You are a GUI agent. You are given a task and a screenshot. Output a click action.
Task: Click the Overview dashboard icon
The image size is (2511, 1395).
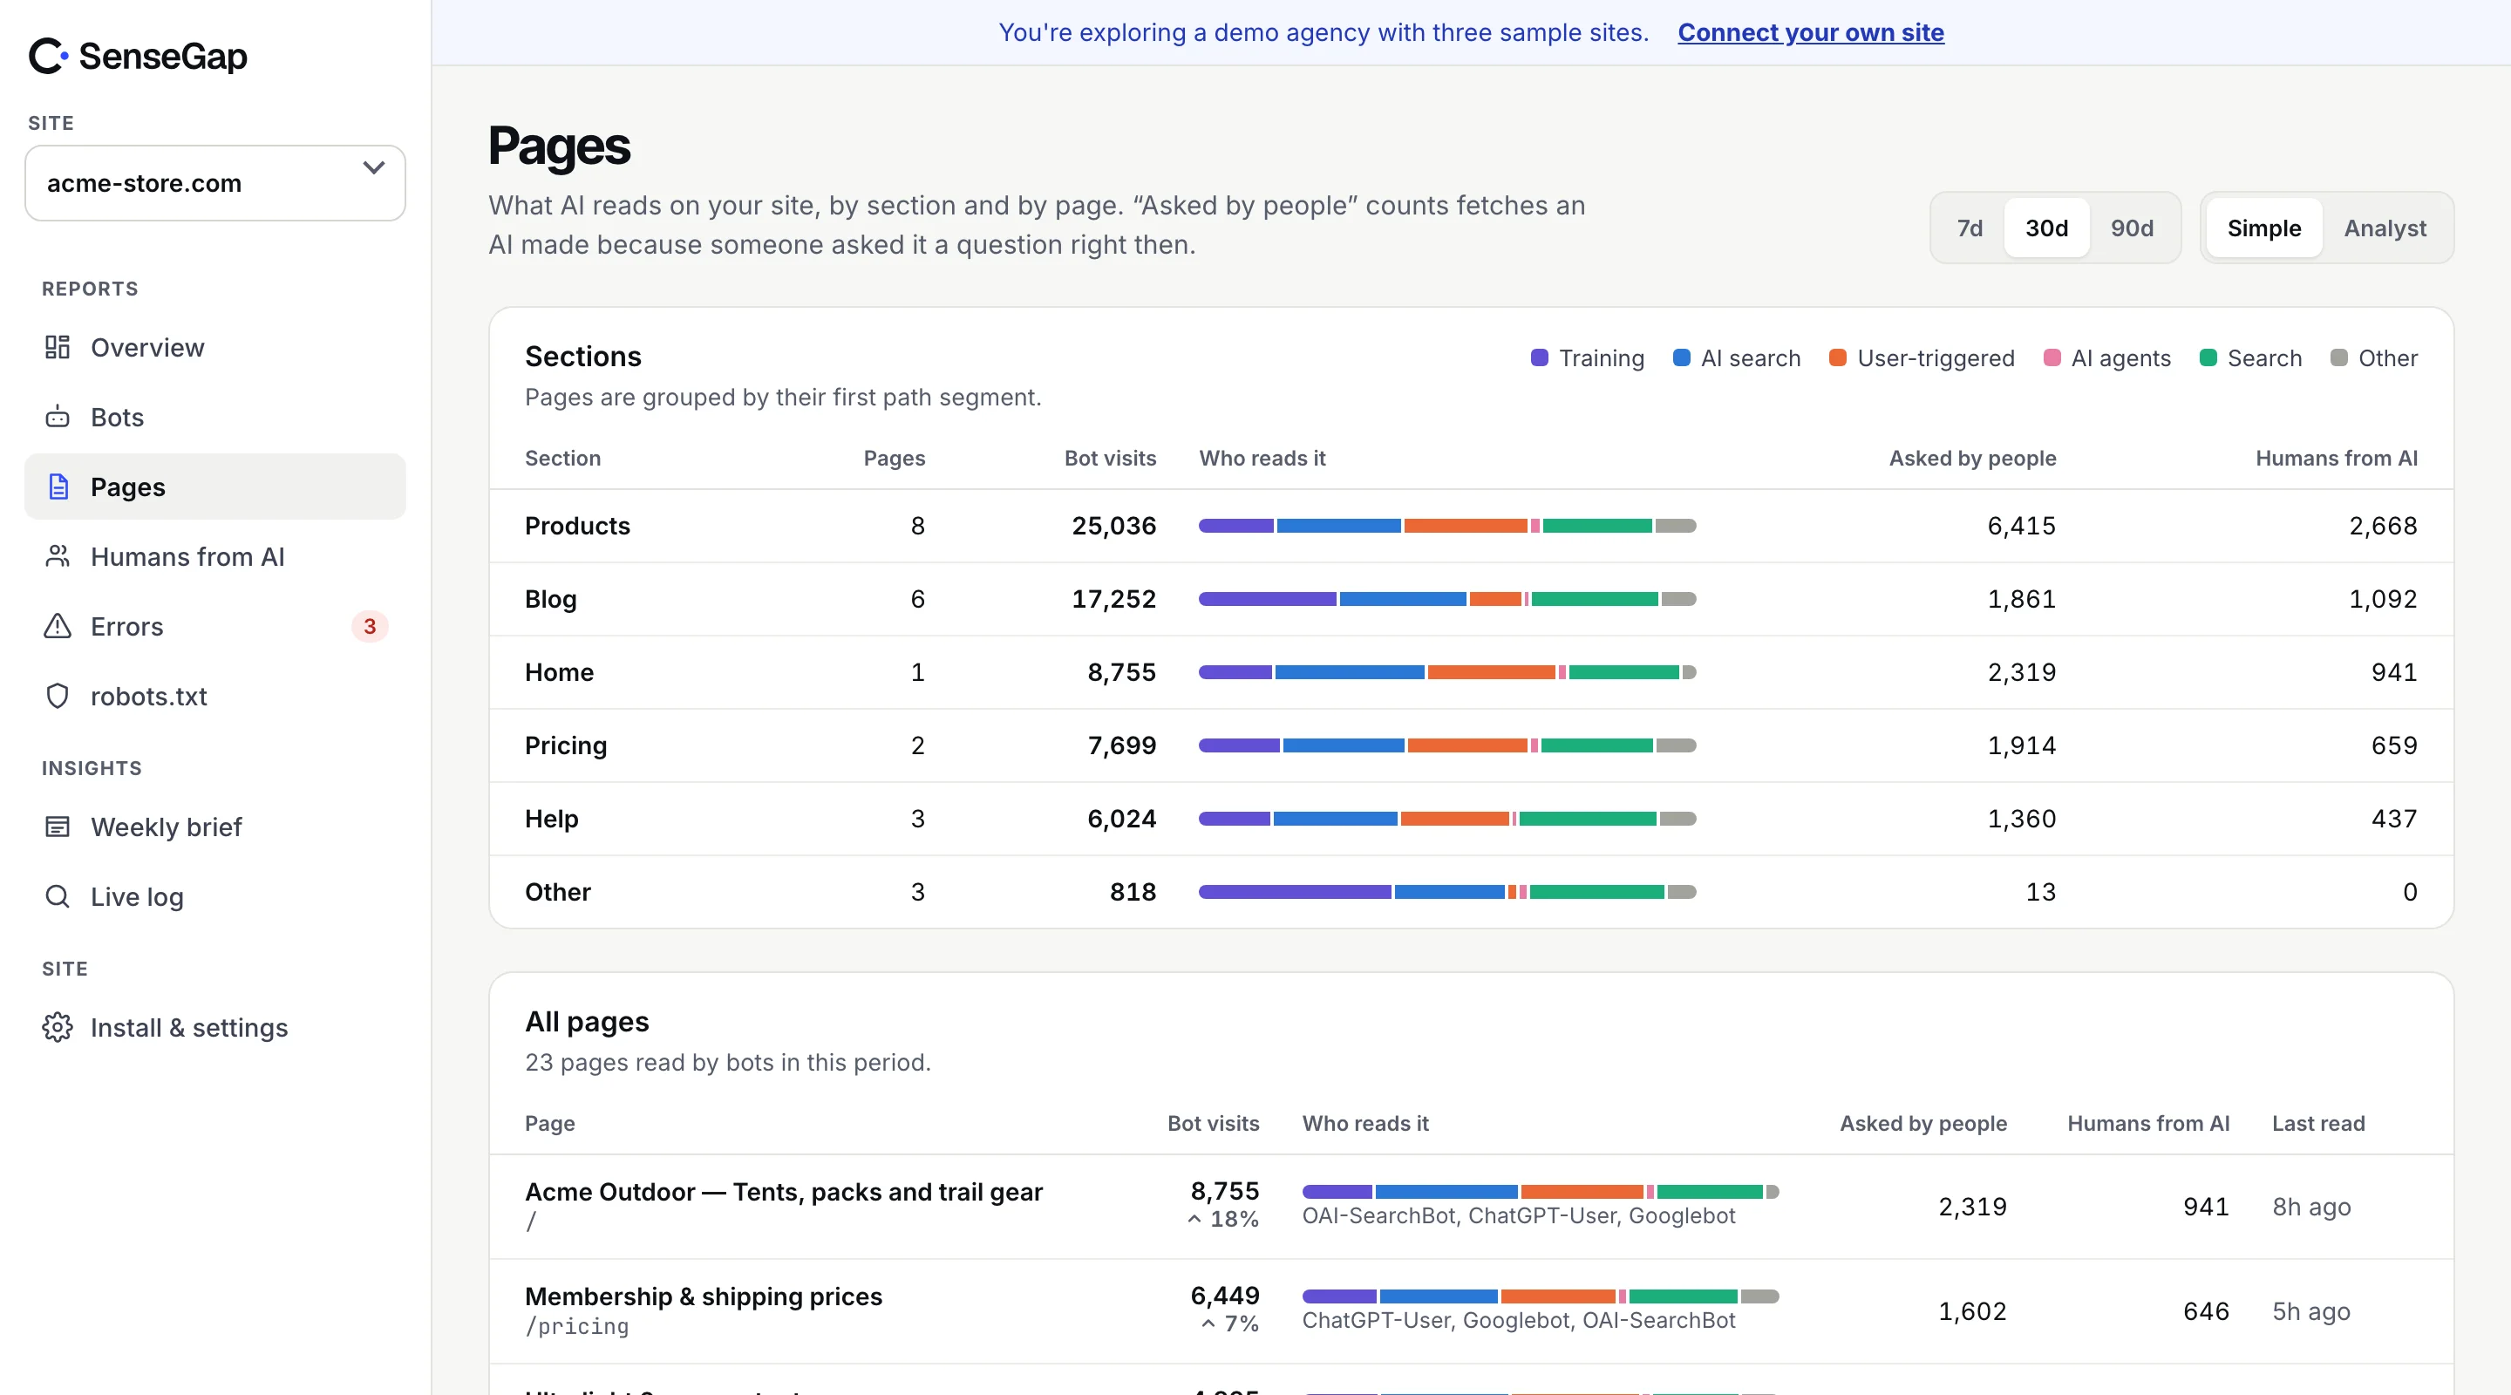58,347
